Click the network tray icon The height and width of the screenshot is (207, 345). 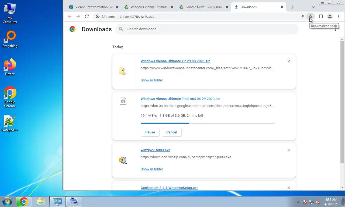click(x=311, y=202)
